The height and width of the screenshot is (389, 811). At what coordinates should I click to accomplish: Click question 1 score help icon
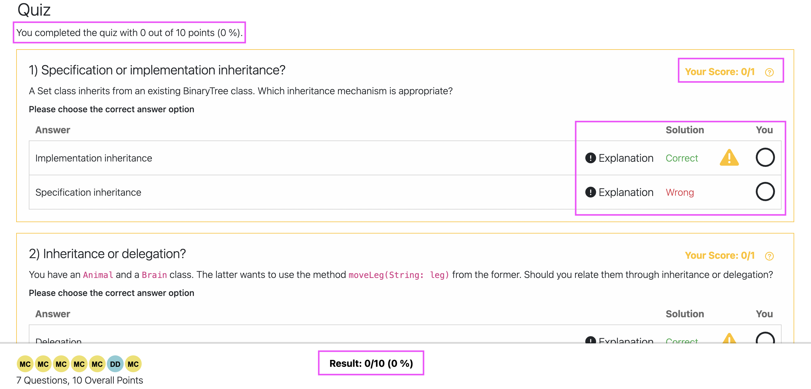pyautogui.click(x=769, y=72)
